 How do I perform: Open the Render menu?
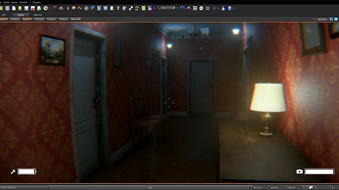23,2
